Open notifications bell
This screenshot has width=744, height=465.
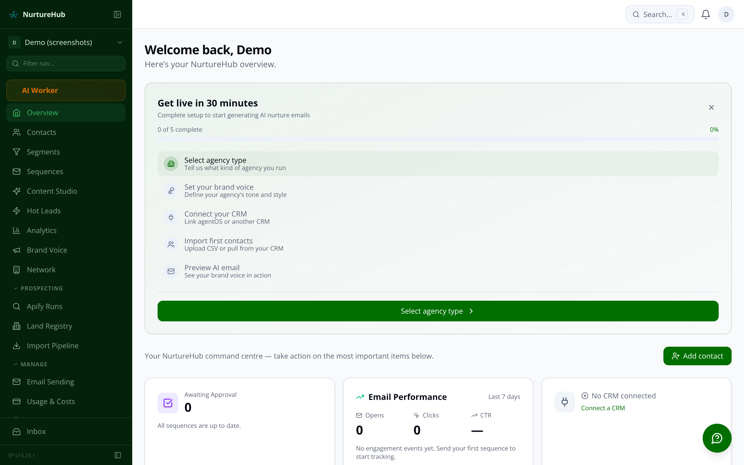[x=706, y=14]
